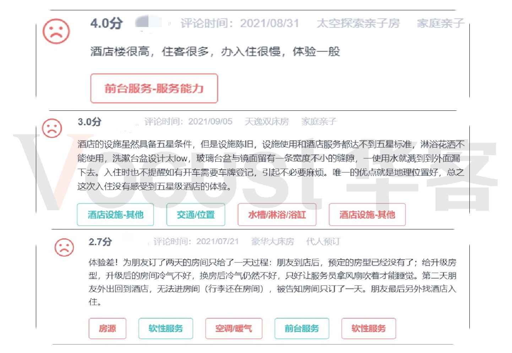Click the date 2021/08/31
The width and height of the screenshot is (512, 353).
(269, 23)
